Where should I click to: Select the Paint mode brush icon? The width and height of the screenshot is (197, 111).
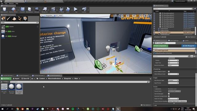click(9, 18)
